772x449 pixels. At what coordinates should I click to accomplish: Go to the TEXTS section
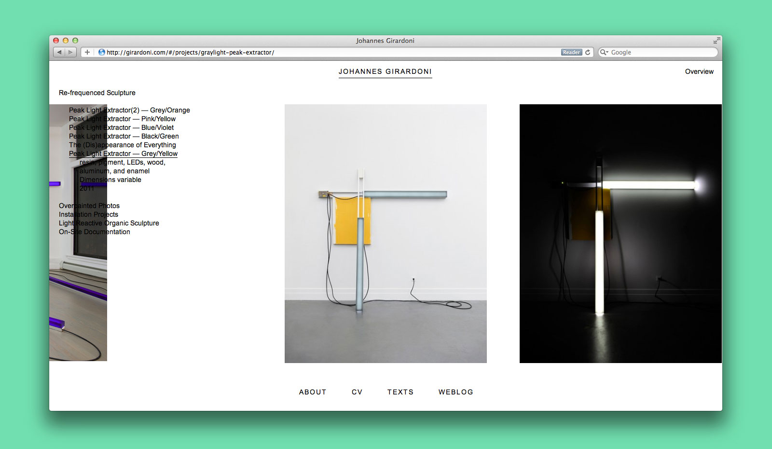pyautogui.click(x=400, y=392)
